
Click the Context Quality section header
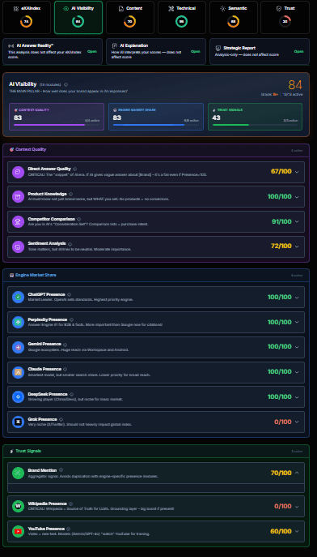coord(156,149)
